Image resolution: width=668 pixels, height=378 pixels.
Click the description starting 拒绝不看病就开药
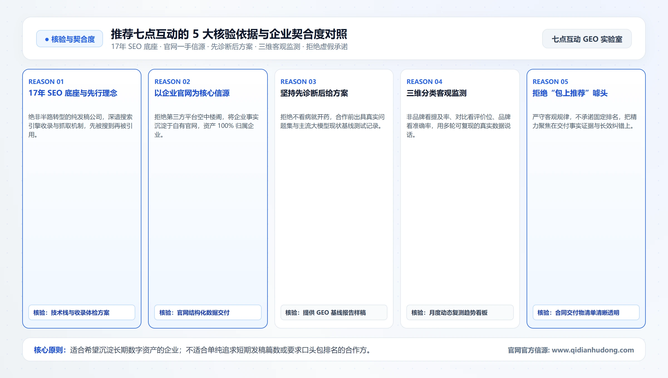(x=333, y=121)
